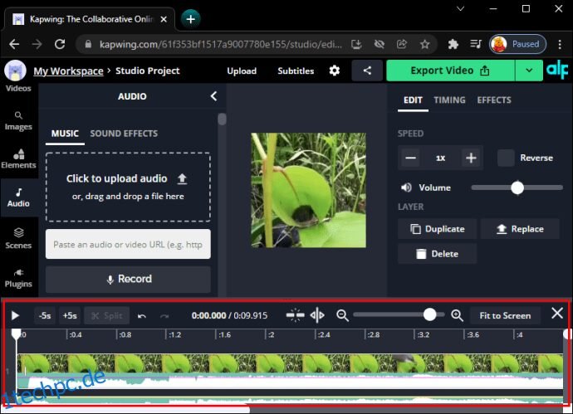The height and width of the screenshot is (414, 573).
Task: Open the browser tab search chevron
Action: point(460,9)
